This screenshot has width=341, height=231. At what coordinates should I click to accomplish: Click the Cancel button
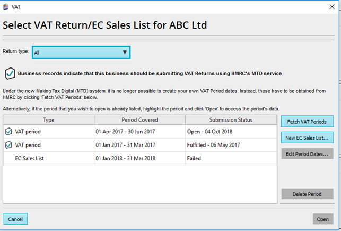click(x=15, y=219)
